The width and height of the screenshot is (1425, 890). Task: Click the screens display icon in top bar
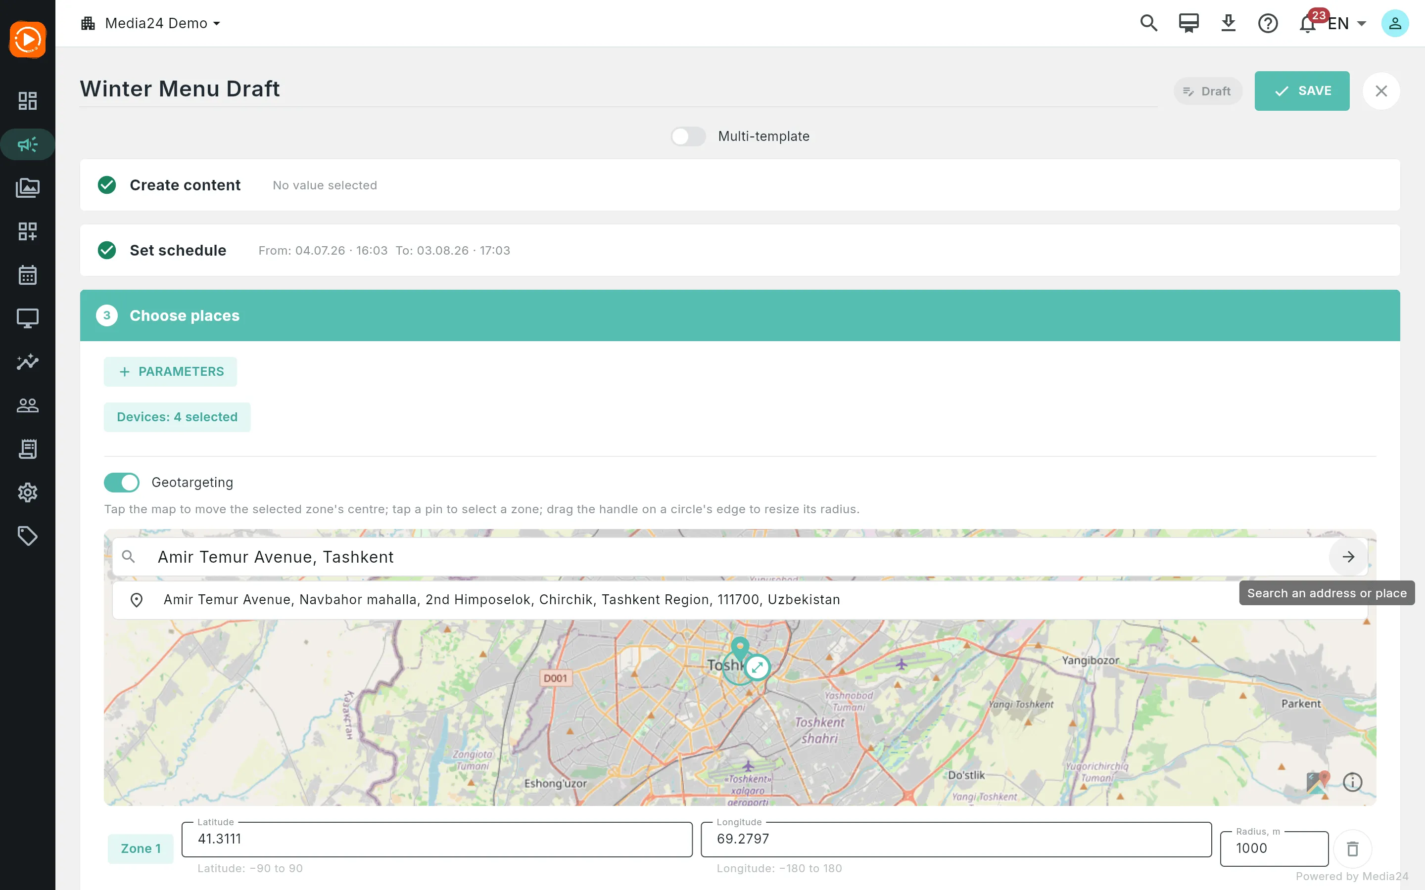pos(1188,24)
